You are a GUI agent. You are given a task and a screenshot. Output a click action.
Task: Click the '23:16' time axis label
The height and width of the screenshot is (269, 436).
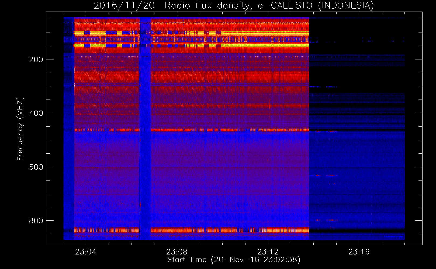[359, 252]
